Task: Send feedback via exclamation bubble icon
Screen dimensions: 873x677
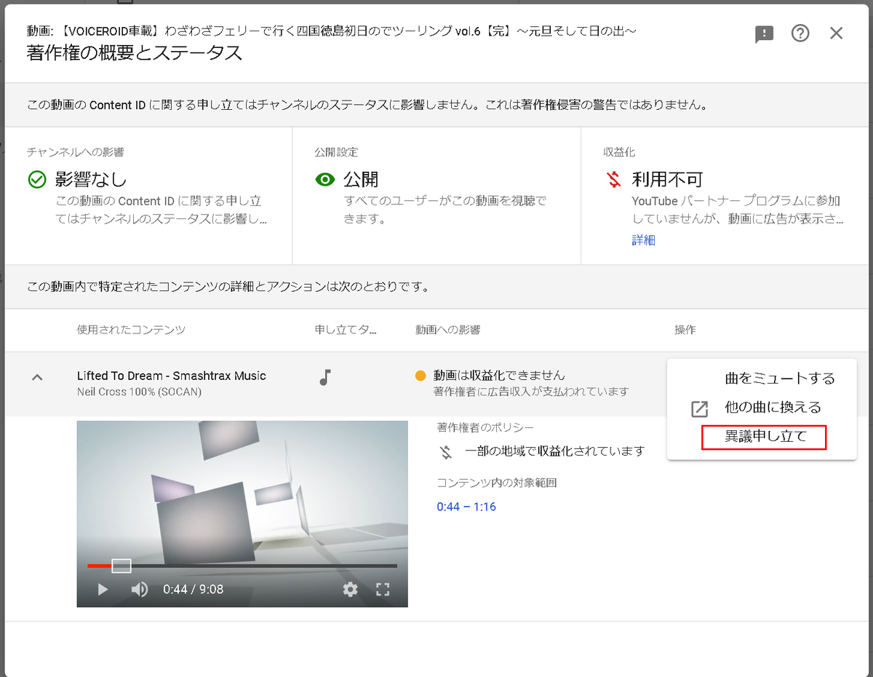Action: (764, 33)
